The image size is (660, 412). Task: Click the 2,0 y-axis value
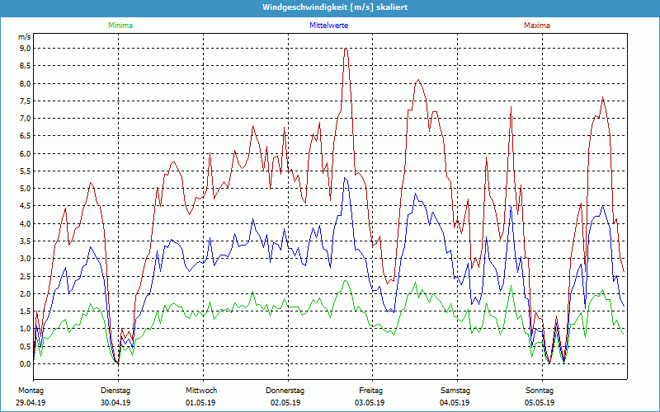coord(26,294)
